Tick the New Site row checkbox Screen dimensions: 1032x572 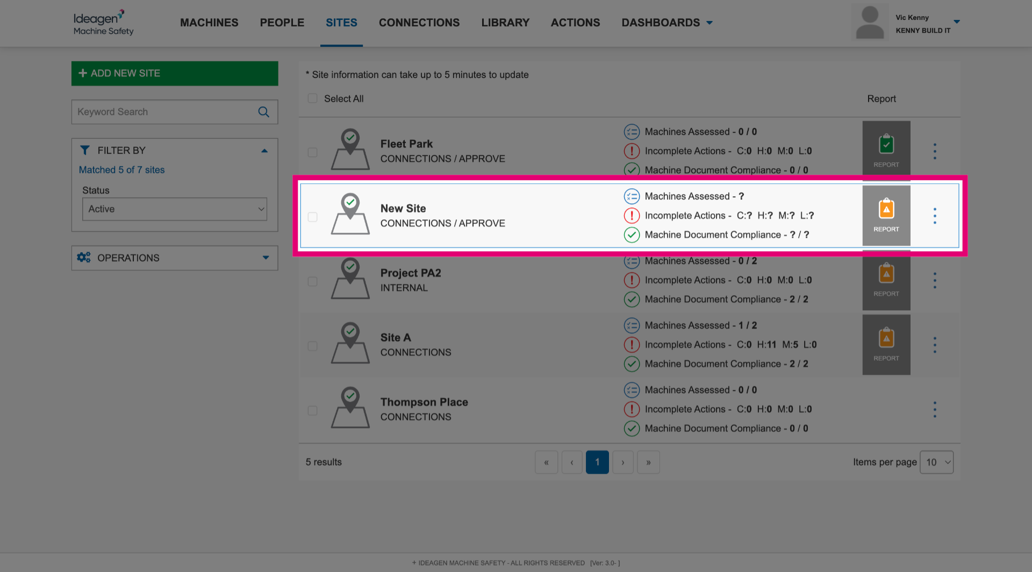point(312,217)
